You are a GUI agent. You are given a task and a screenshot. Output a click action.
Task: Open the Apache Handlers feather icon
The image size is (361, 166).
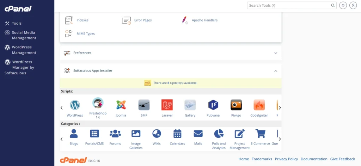pyautogui.click(x=185, y=20)
